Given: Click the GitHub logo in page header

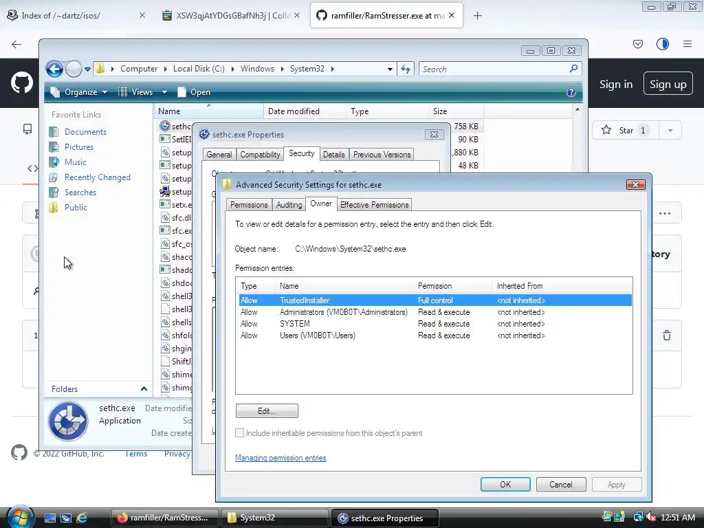Looking at the screenshot, I should (x=21, y=83).
